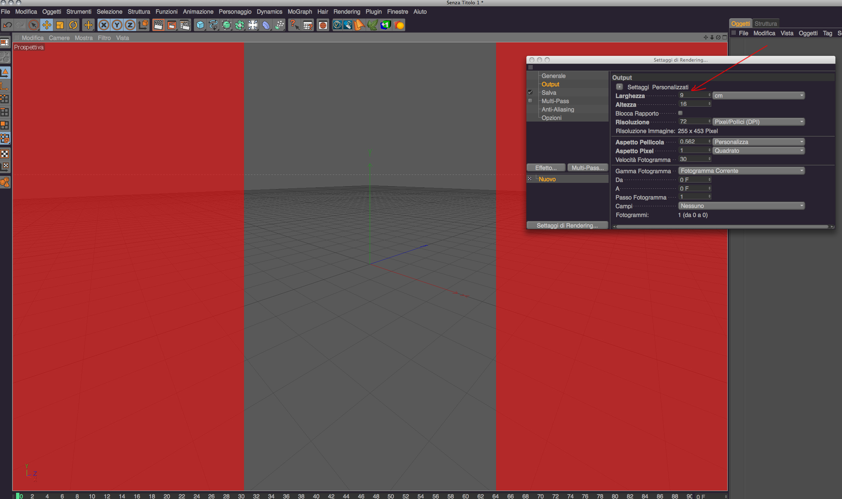Uncheck the Salva option checkbox

point(530,92)
